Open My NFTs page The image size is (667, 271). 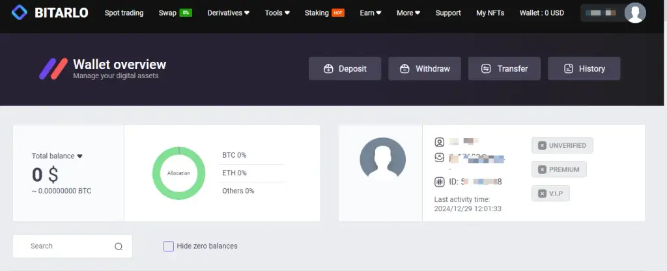(x=490, y=13)
